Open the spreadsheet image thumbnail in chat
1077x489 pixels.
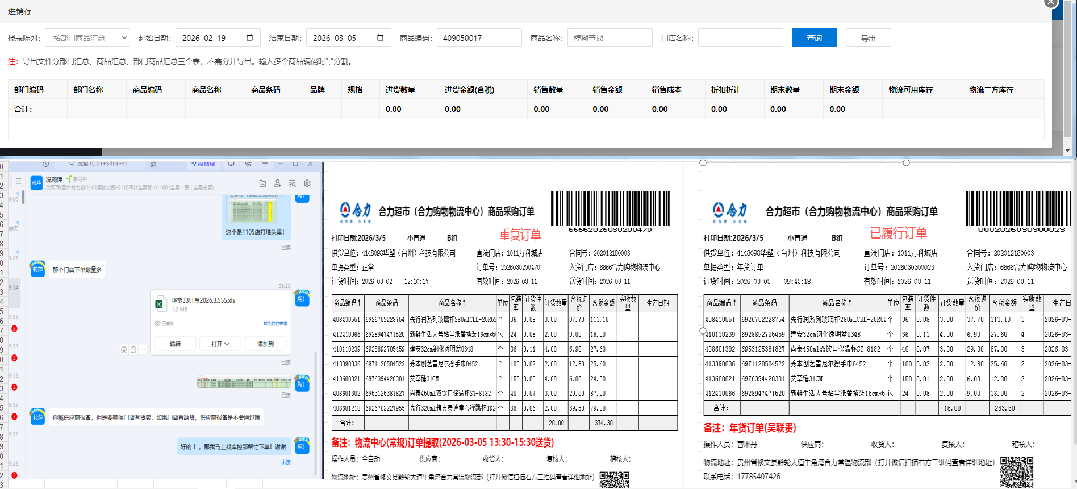pos(244,382)
